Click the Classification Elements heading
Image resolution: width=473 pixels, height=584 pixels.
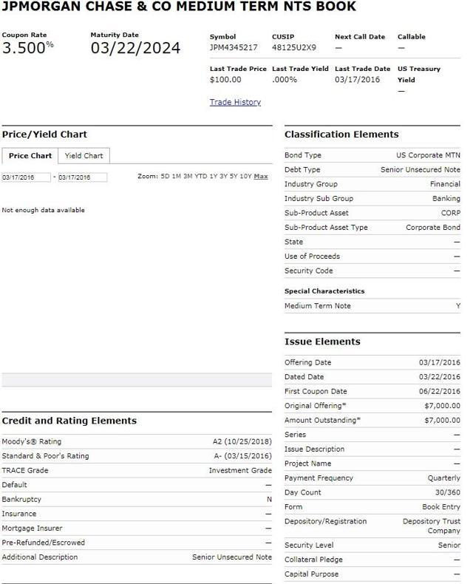341,135
